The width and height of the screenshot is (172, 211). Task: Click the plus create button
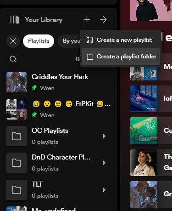pyautogui.click(x=87, y=20)
